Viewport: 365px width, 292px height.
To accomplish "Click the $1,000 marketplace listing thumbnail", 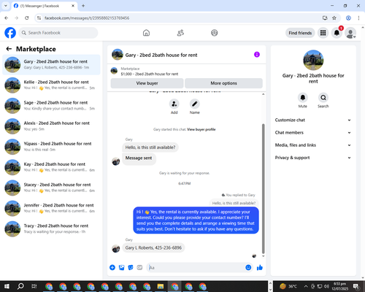I will click(114, 71).
